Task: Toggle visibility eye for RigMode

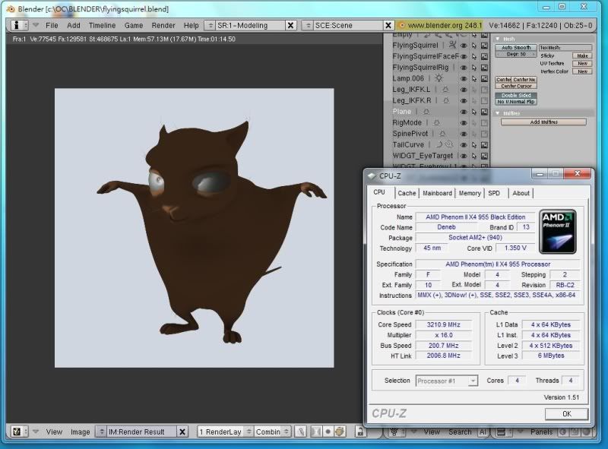Action: [464, 122]
